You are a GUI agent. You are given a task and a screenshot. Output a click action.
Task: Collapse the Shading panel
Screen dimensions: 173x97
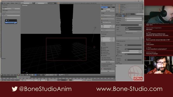[x=104, y=45]
